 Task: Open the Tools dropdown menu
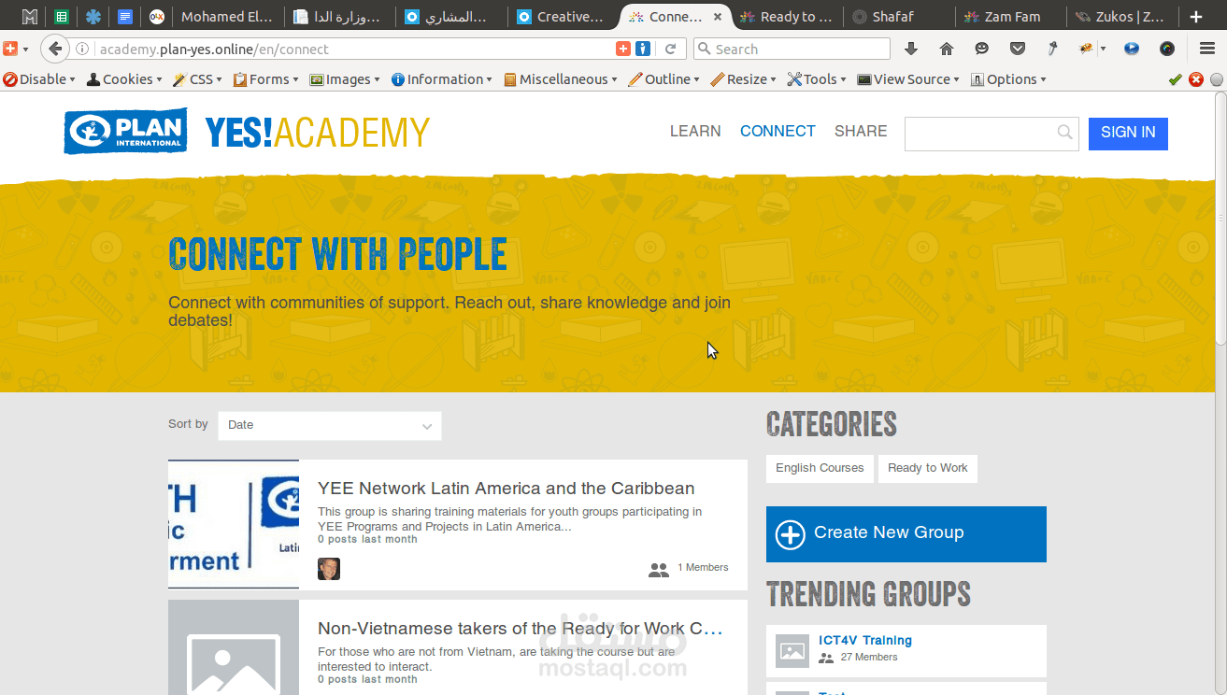[x=817, y=79]
